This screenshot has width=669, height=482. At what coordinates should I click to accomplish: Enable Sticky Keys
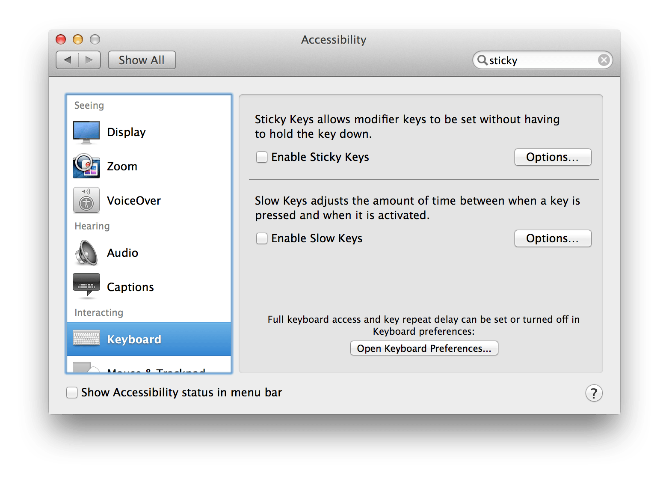tap(261, 157)
